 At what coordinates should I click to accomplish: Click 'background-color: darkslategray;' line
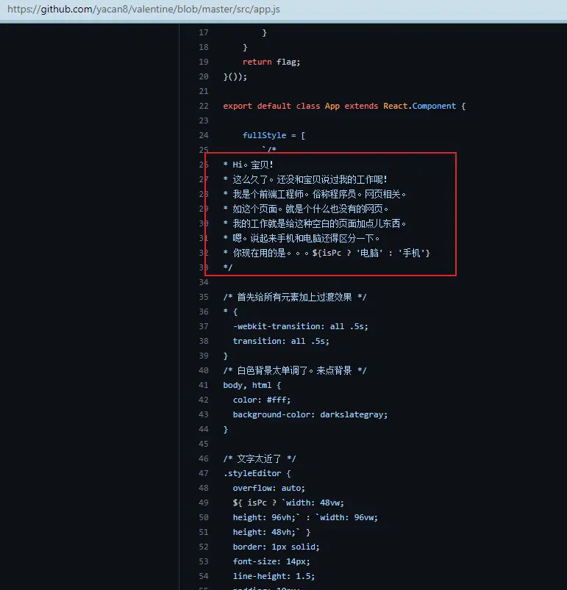310,414
